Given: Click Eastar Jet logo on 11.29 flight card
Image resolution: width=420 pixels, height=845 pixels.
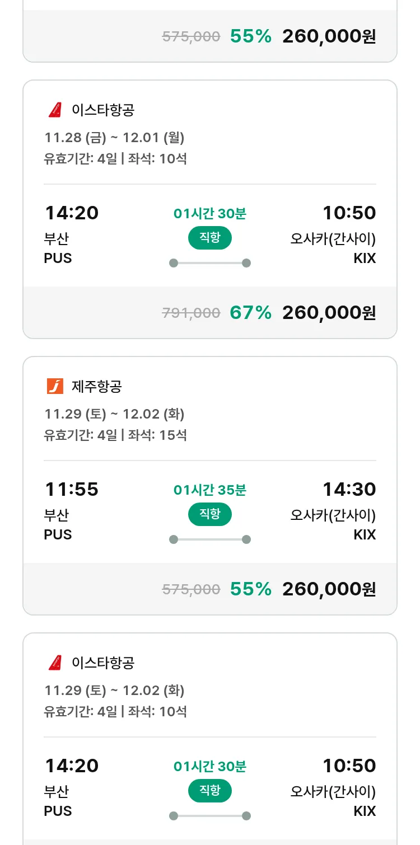Looking at the screenshot, I should coord(55,663).
